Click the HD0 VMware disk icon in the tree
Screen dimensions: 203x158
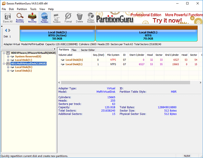click(8, 53)
